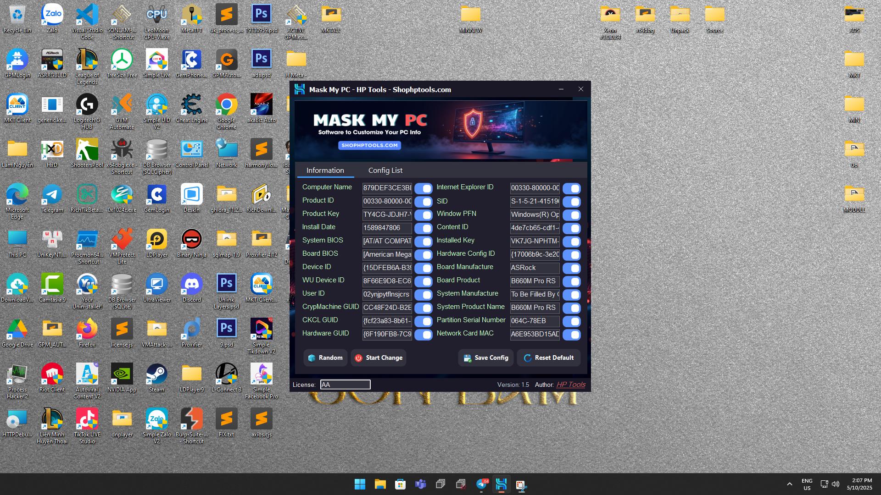Toggle the Product Key switch

[423, 215]
